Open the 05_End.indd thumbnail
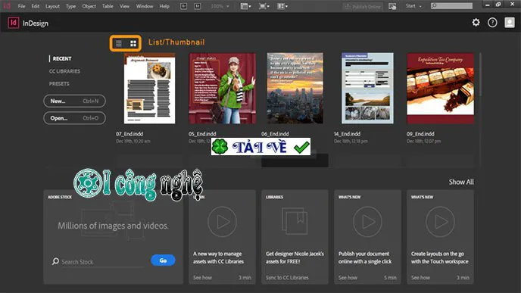This screenshot has width=521, height=293. tap(223, 89)
